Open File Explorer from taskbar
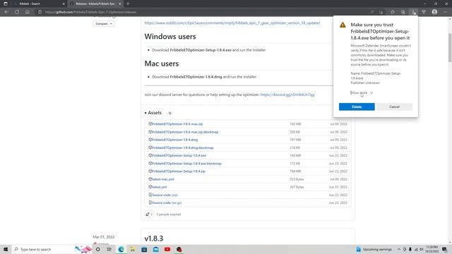 point(133,249)
